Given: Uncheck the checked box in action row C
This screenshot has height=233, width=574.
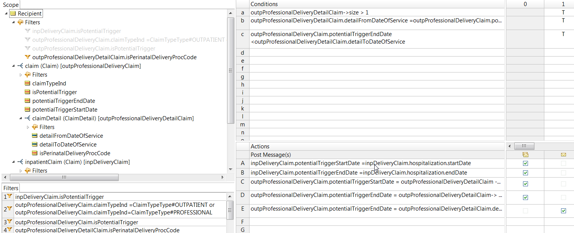Looking at the screenshot, I should point(525,184).
